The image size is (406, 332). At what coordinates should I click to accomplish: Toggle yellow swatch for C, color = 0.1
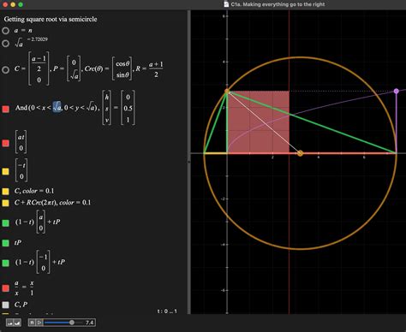tap(6, 192)
